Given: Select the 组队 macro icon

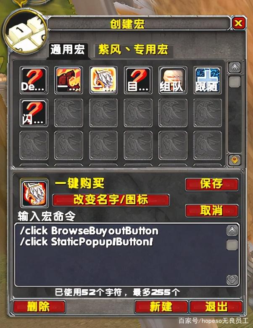Looking at the screenshot, I should 172,80.
